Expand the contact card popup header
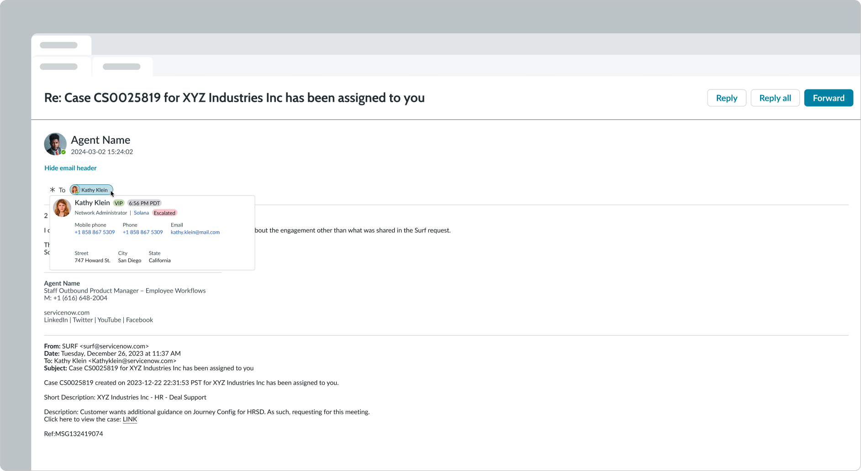Image resolution: width=861 pixels, height=471 pixels. point(92,203)
